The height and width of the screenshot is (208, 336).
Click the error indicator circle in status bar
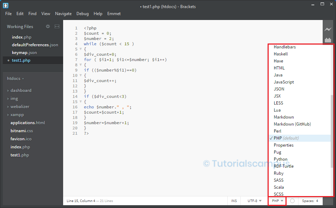(x=291, y=201)
